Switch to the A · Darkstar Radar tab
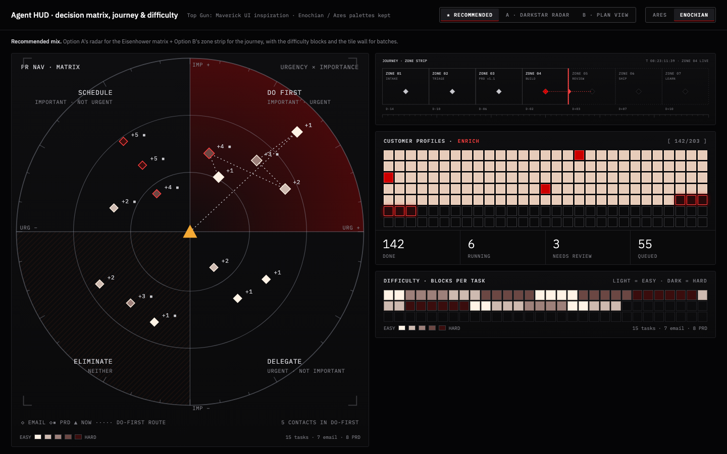This screenshot has height=454, width=727. [537, 15]
